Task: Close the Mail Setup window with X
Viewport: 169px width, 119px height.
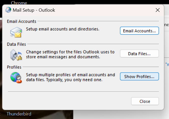Action: point(158,10)
